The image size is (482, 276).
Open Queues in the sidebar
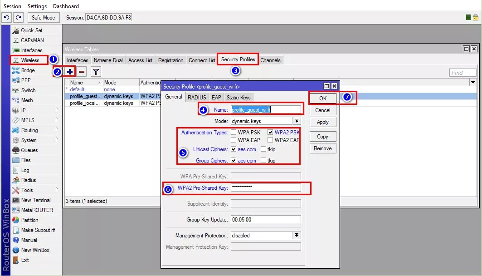click(x=29, y=150)
